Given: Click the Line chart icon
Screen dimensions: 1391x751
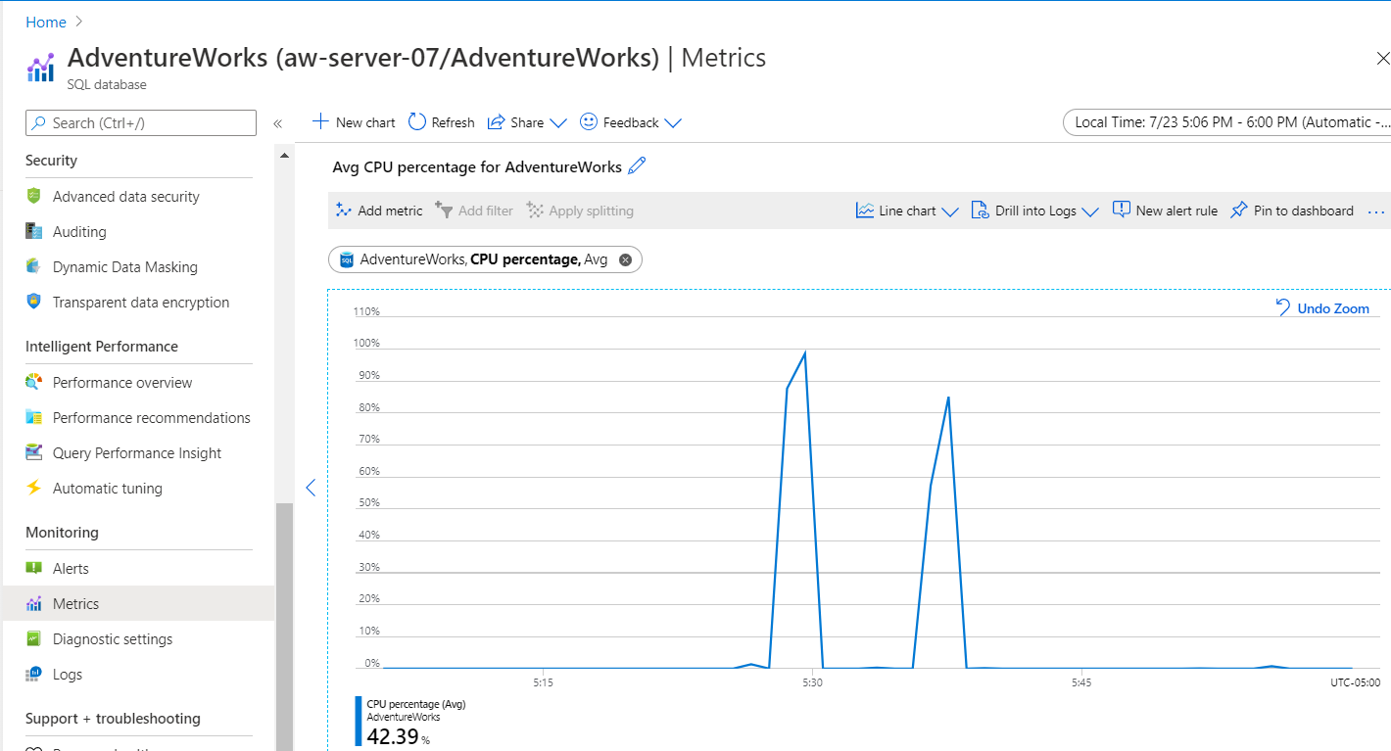Looking at the screenshot, I should (864, 210).
